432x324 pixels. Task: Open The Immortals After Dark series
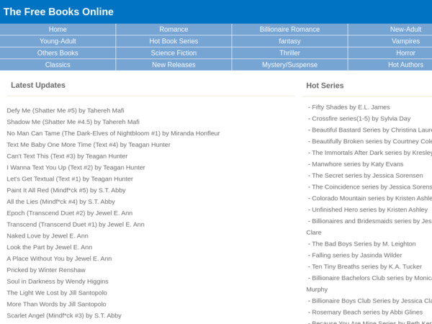tap(372, 153)
